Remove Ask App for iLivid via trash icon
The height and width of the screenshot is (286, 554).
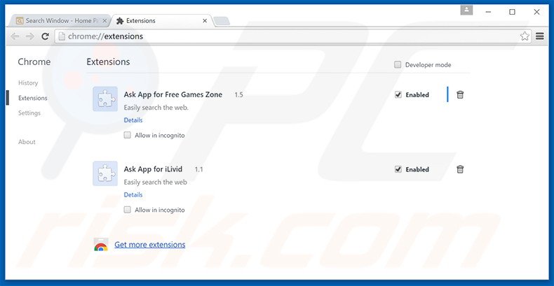[x=459, y=169]
